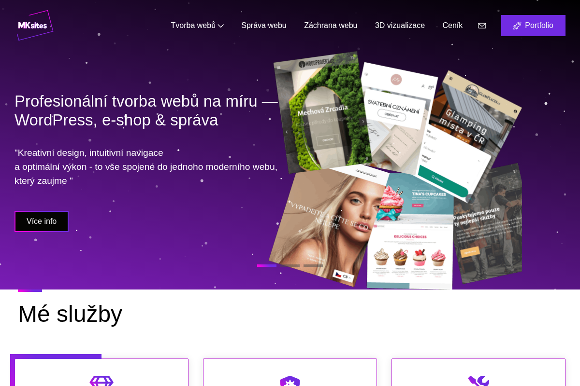The height and width of the screenshot is (386, 580).
Task: Open the Správa webu menu item
Action: tap(264, 26)
